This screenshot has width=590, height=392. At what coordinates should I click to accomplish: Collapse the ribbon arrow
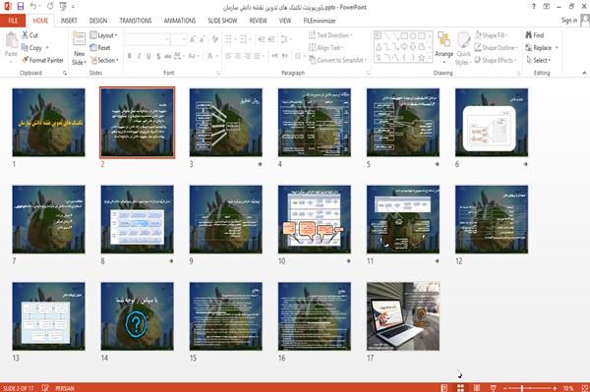[584, 73]
